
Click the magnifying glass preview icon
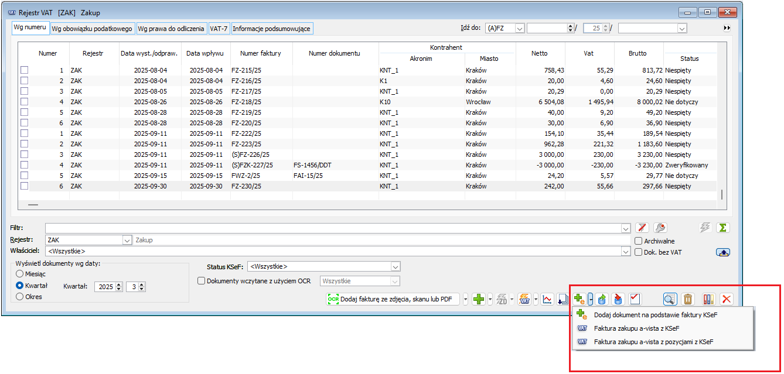tap(670, 299)
